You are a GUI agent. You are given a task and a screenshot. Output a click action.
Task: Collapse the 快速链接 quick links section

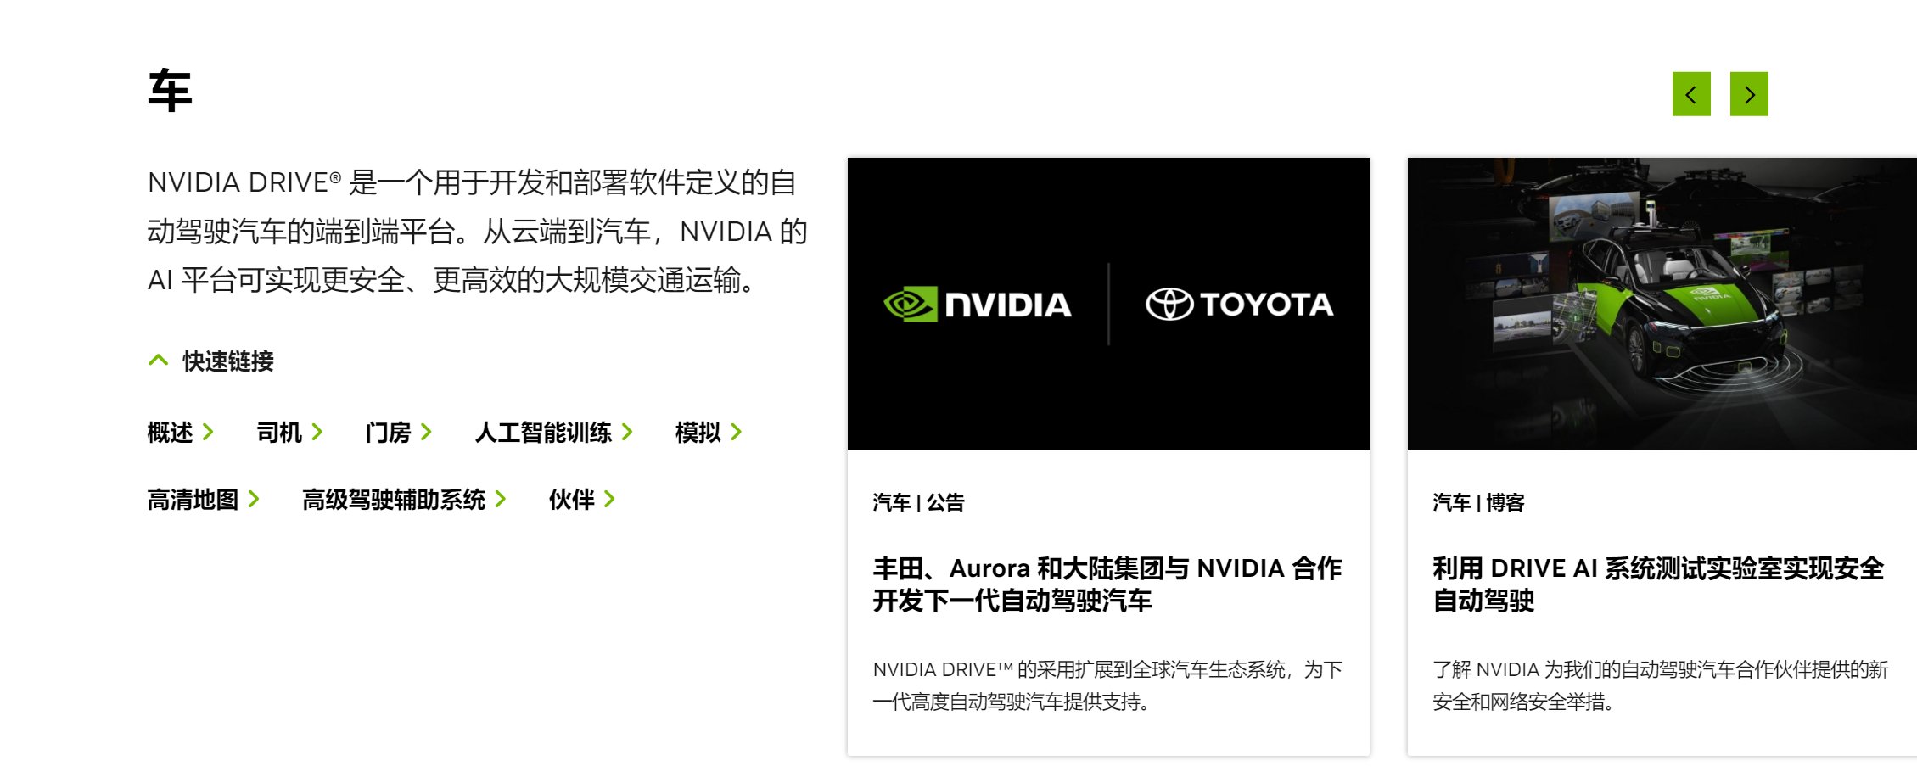pos(210,361)
